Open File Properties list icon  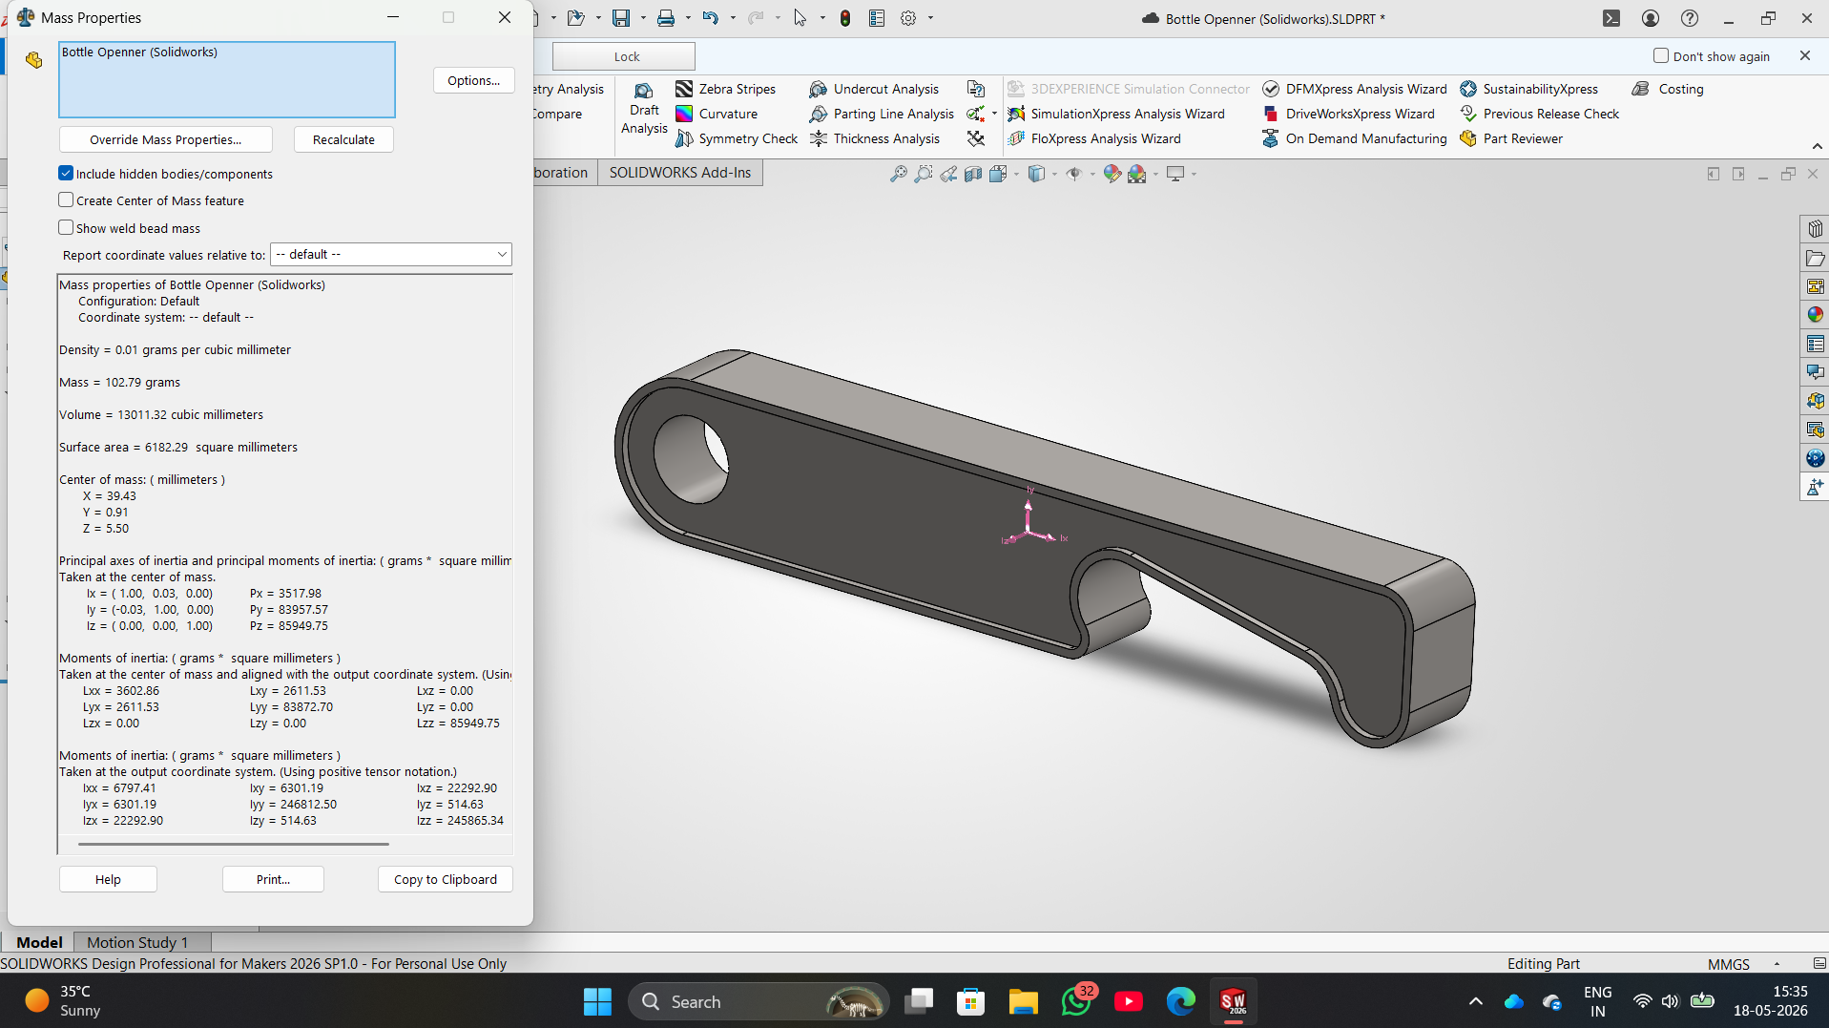878,18
